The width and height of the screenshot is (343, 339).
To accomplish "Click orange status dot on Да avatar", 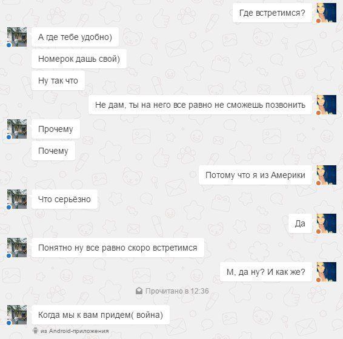I will coord(319,231).
